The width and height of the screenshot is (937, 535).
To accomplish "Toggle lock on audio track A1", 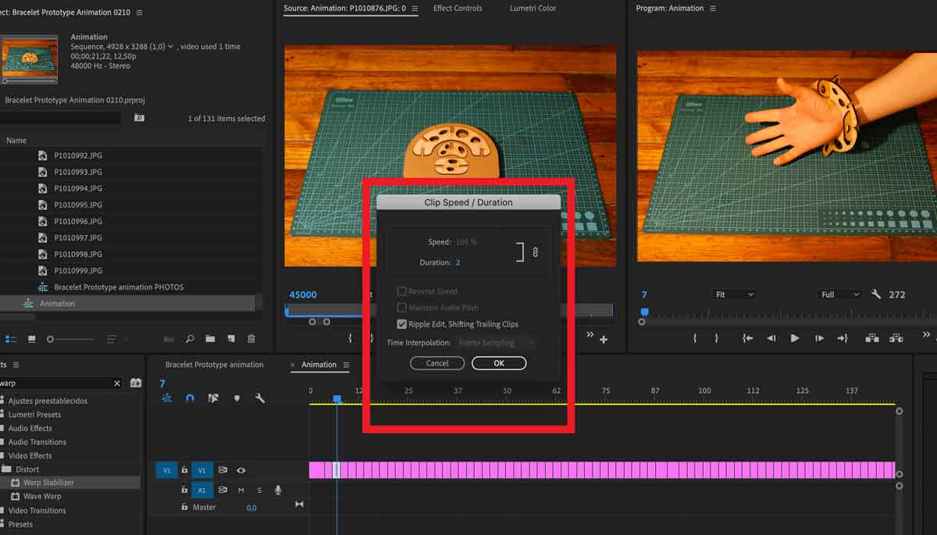I will pyautogui.click(x=184, y=490).
